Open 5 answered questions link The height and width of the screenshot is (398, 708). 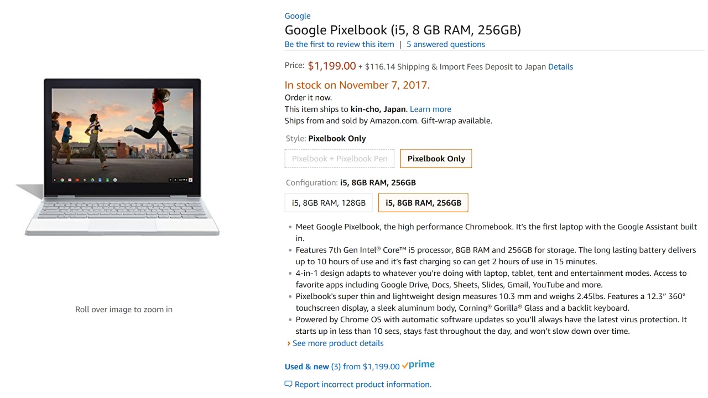point(446,44)
